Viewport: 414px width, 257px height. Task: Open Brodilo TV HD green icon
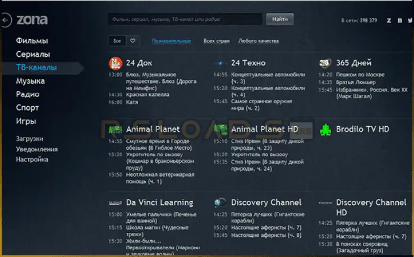pyautogui.click(x=325, y=129)
